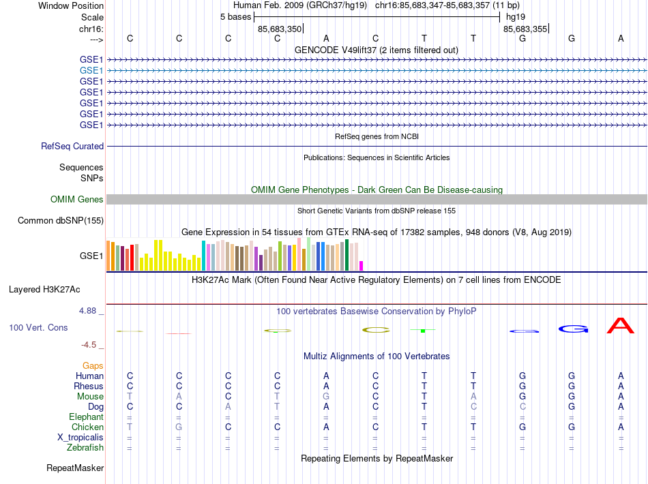
Task: Select the 'Rhesus' alignment row label
Action: (89, 386)
